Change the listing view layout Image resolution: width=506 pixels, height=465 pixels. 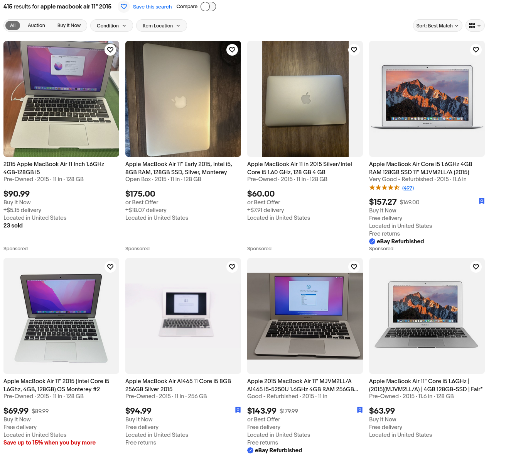[x=475, y=26]
